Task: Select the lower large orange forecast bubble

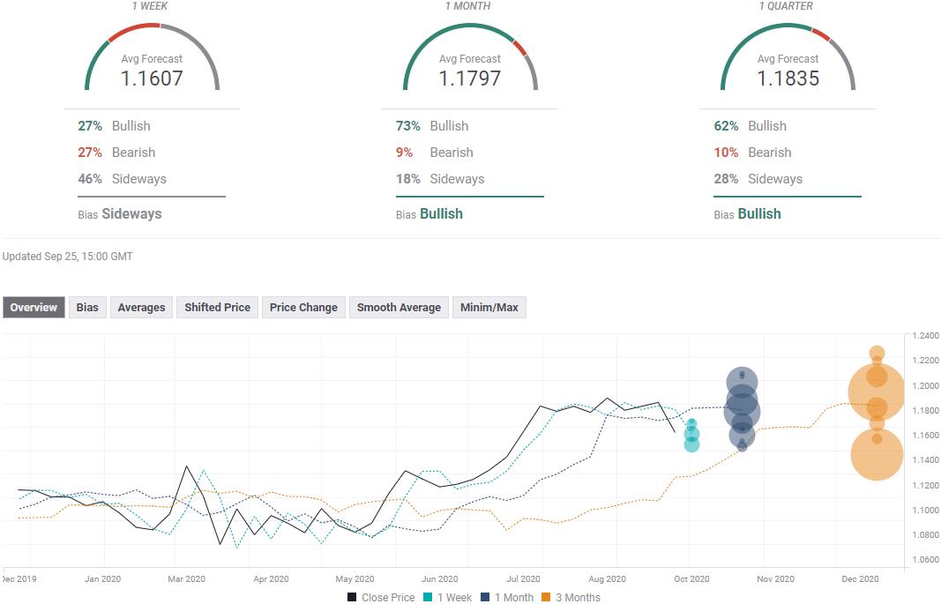Action: 877,454
